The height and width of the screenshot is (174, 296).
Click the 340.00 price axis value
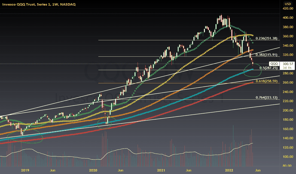pos(288,46)
